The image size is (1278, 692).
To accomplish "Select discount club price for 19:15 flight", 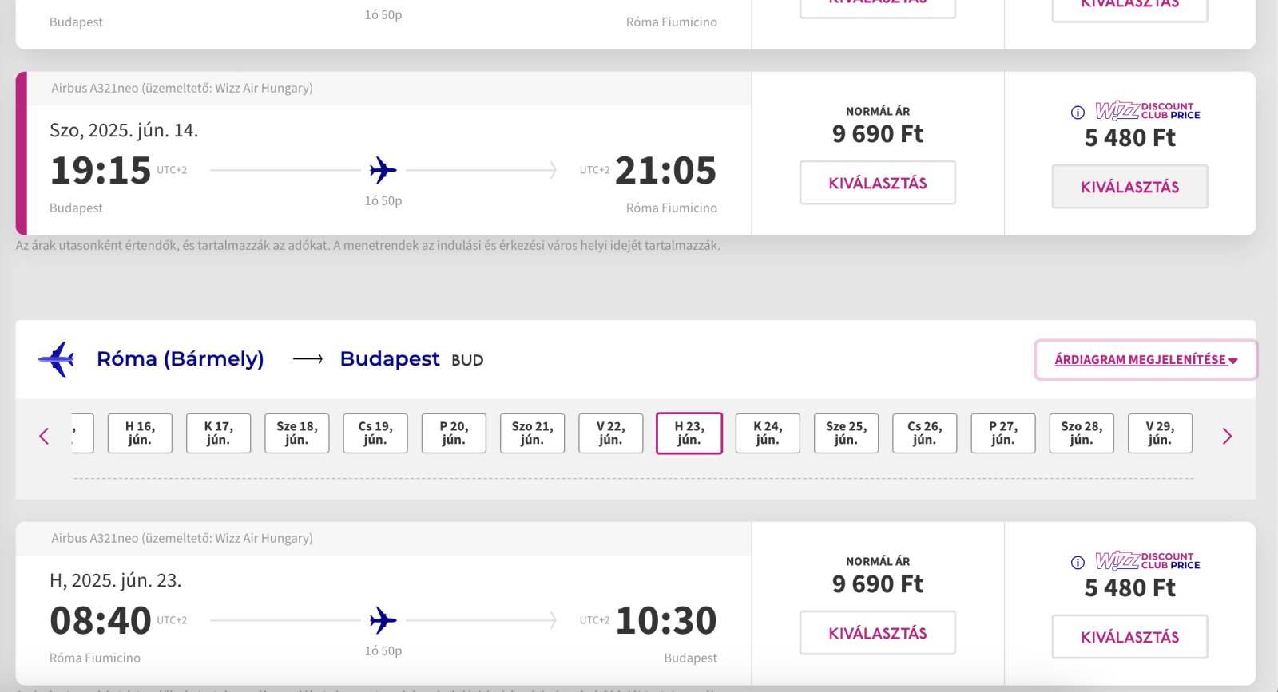I will [x=1129, y=187].
